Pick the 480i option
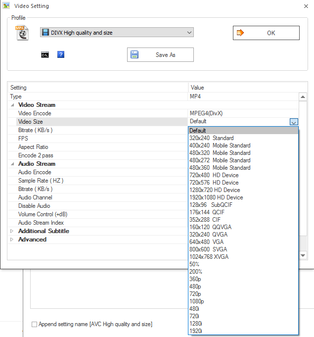Viewport: 314px width, 337px height. coord(243,309)
